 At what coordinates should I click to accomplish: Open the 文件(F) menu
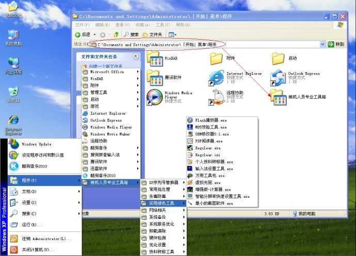pyautogui.click(x=82, y=25)
